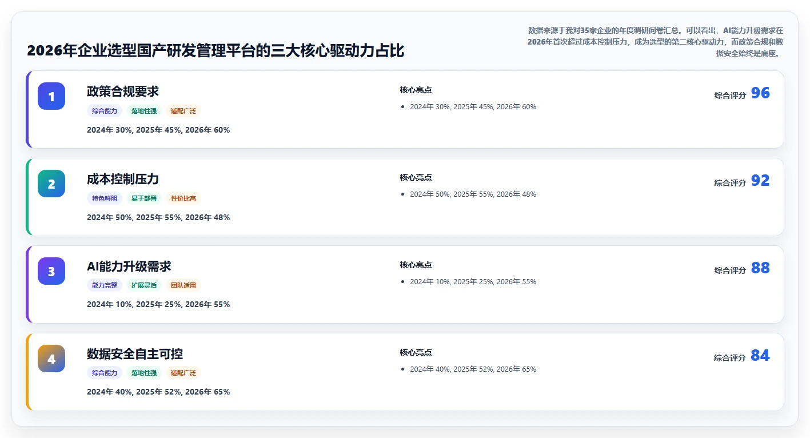Click the 能力完整 tag
The image size is (810, 438).
[x=105, y=285]
